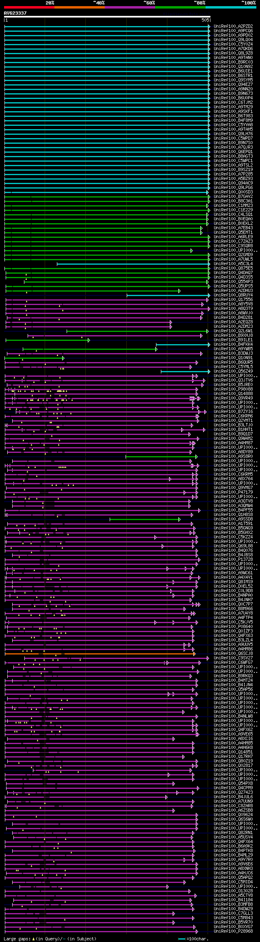Image resolution: width=260 pixels, height=942 pixels.
Task: Select hit label UniRef100_Q00SD3
Action: [x=233, y=192]
